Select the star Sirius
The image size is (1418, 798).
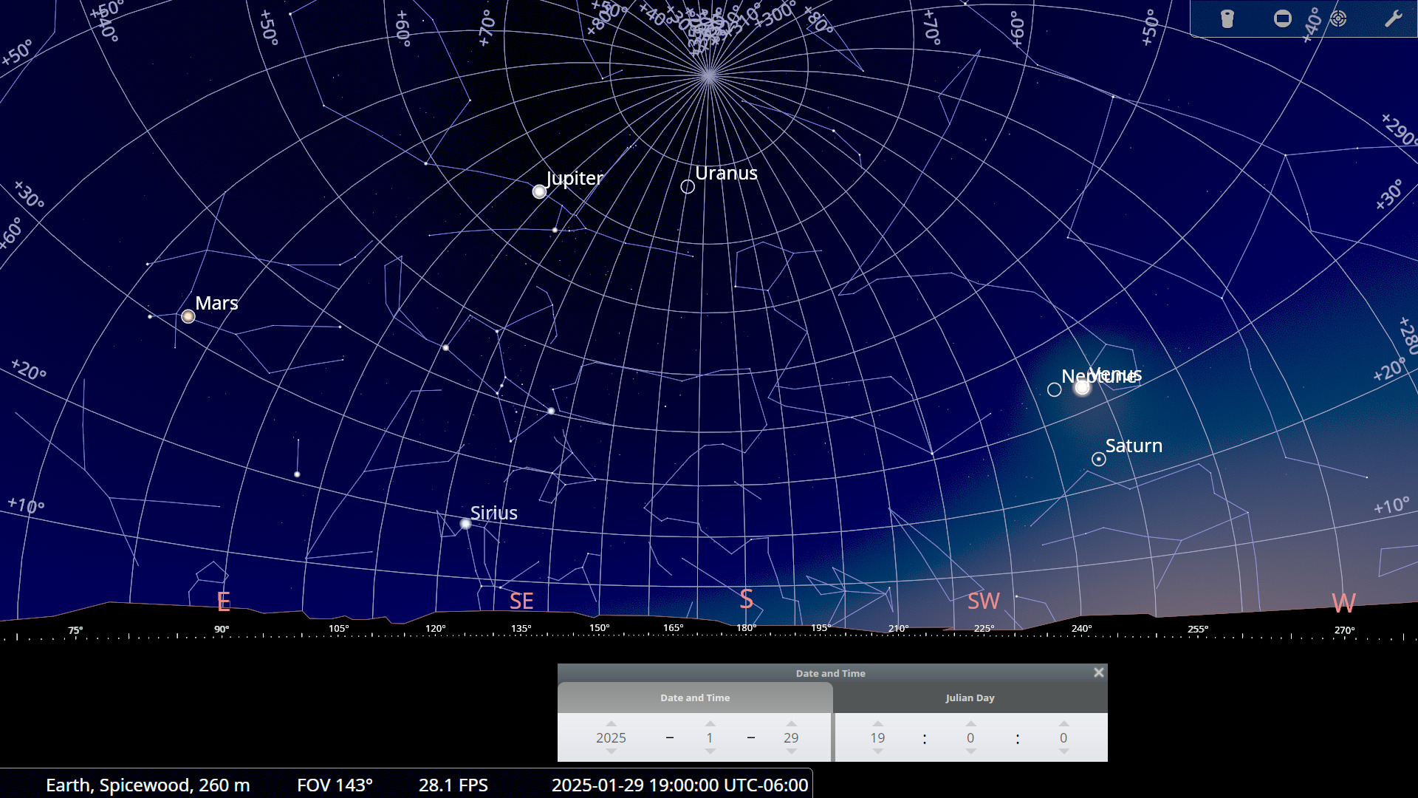point(465,524)
